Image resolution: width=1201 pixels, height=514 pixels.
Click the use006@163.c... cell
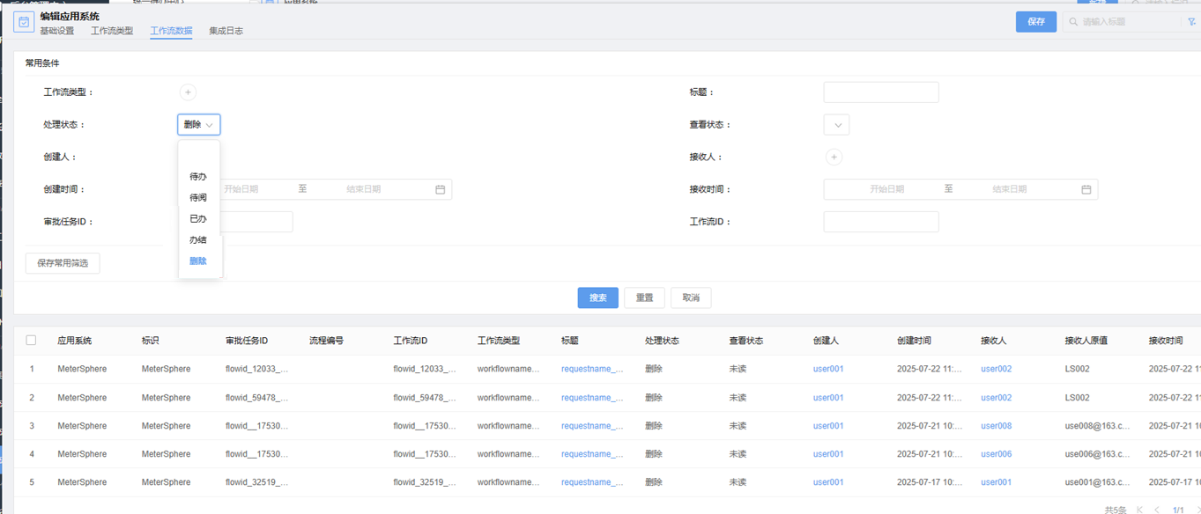click(1097, 454)
